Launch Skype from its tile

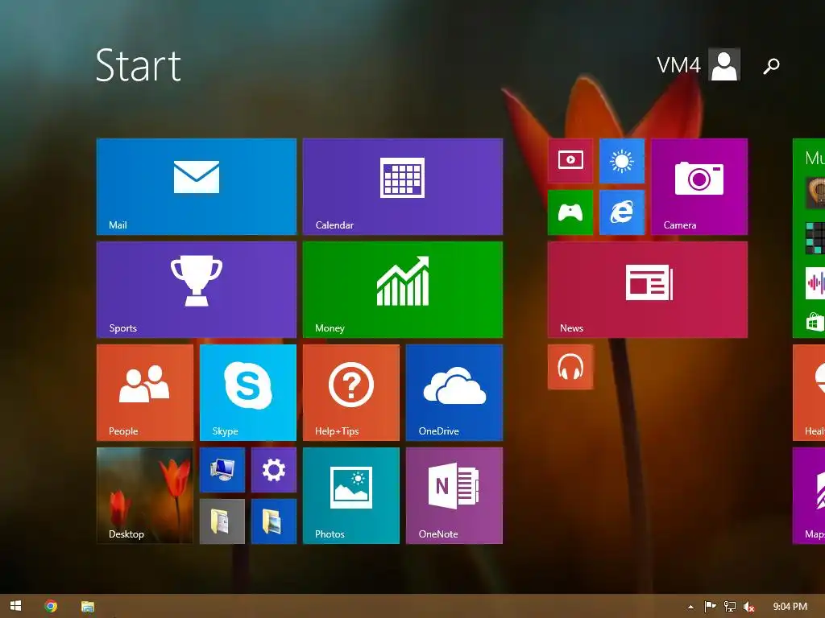click(248, 393)
